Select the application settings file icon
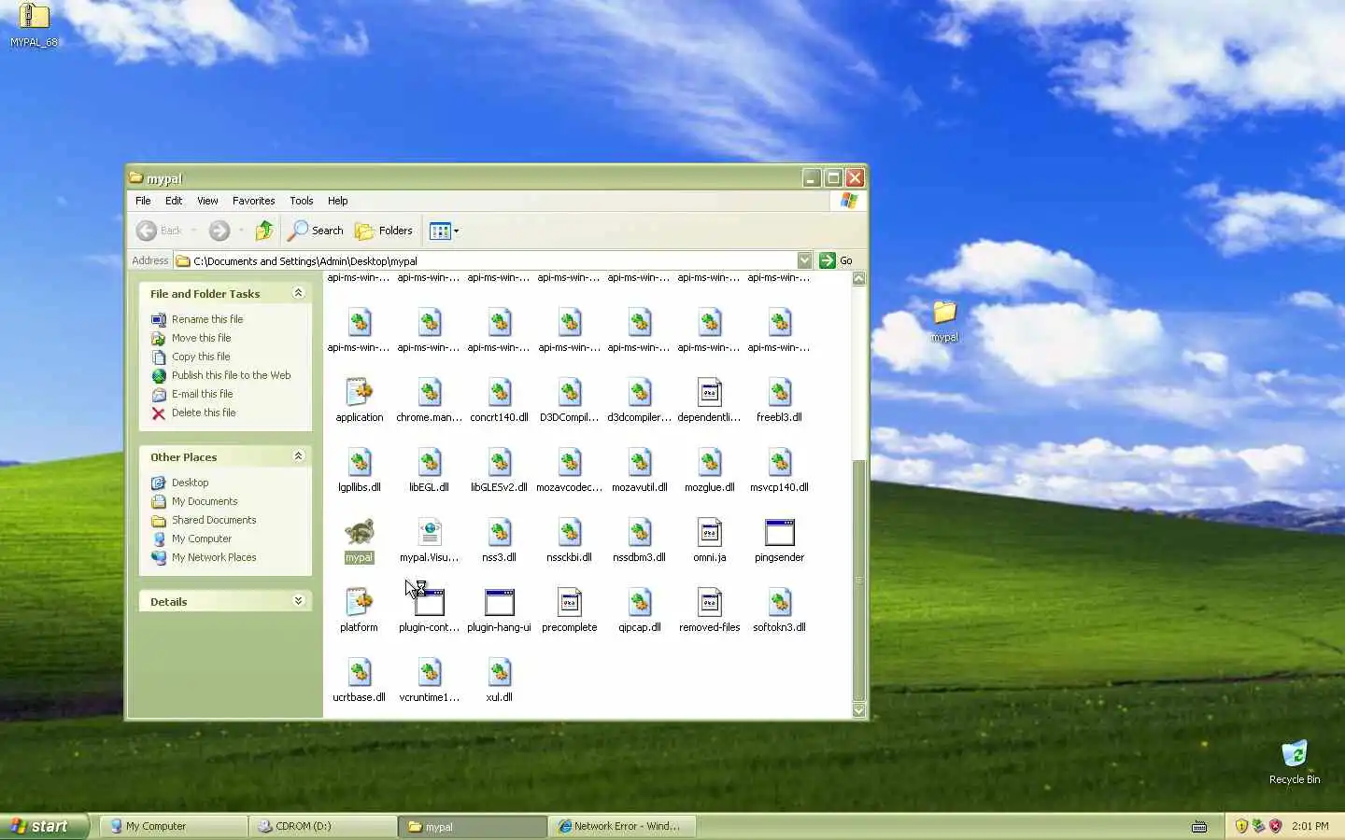The height and width of the screenshot is (840, 1345). point(359,393)
